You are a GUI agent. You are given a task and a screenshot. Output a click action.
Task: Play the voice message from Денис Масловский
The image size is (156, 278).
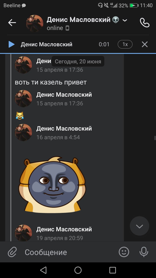12,44
